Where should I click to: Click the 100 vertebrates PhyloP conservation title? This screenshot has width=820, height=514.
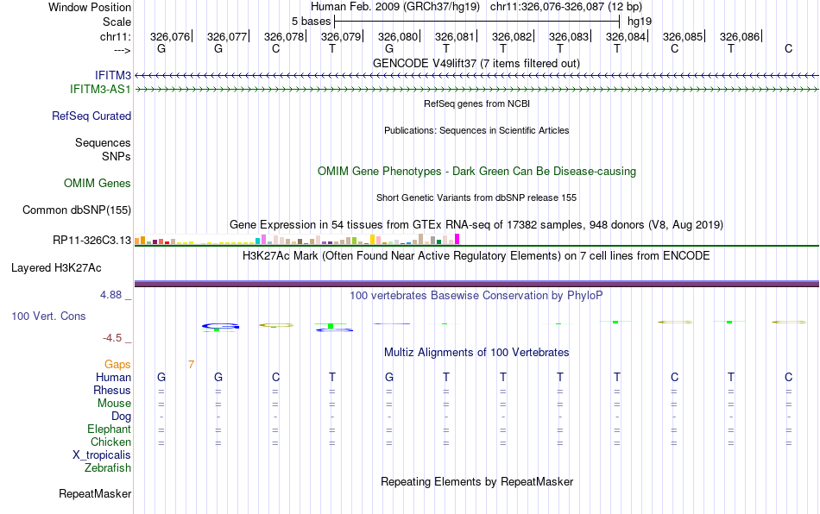tap(476, 296)
